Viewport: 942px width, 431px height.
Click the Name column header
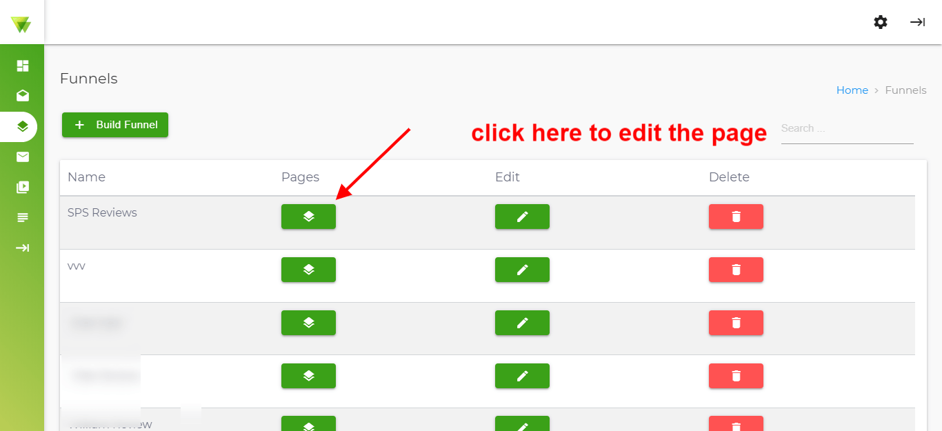click(x=86, y=177)
